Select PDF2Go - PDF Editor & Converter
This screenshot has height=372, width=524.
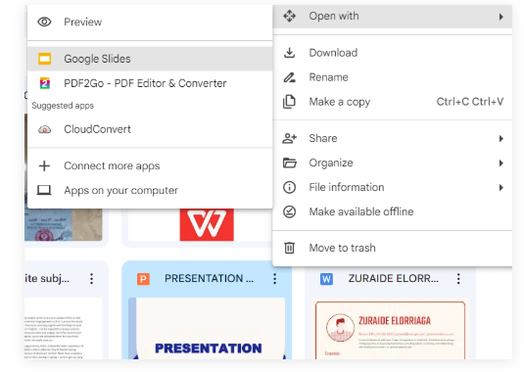tap(150, 83)
